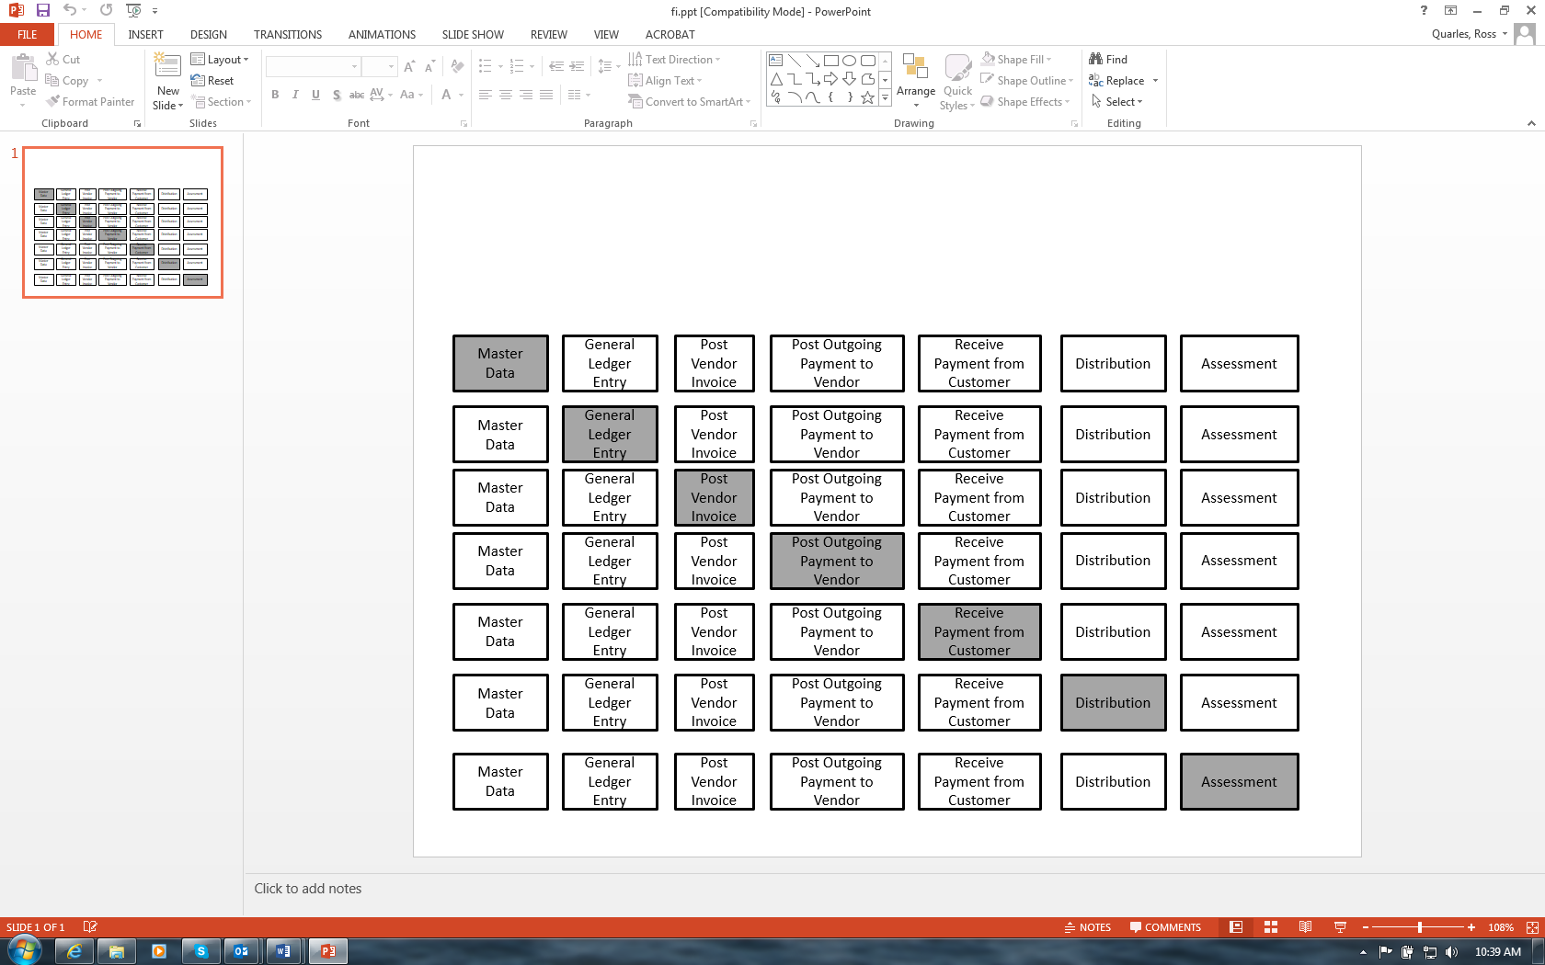Click the Paste clipboard icon
The image size is (1545, 965).
tap(23, 67)
